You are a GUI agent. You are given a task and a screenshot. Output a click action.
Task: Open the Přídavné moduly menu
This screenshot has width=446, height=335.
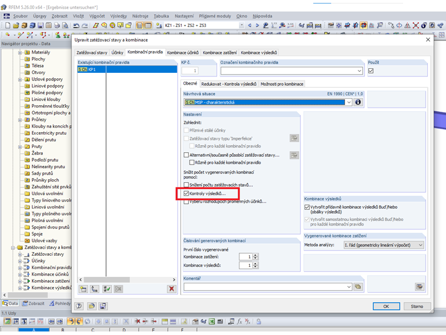tap(215, 16)
